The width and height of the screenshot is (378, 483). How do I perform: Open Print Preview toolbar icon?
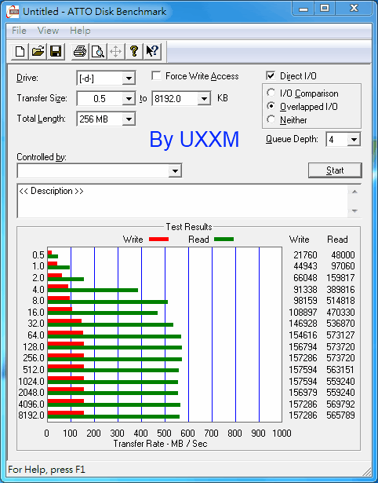98,51
